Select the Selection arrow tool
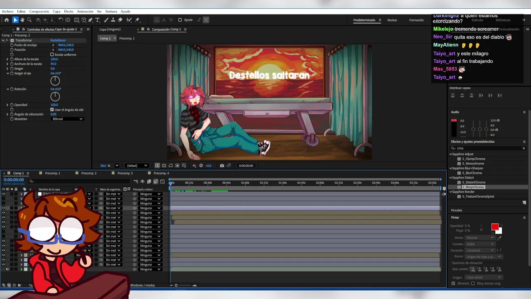Image resolution: width=531 pixels, height=299 pixels. (x=15, y=20)
